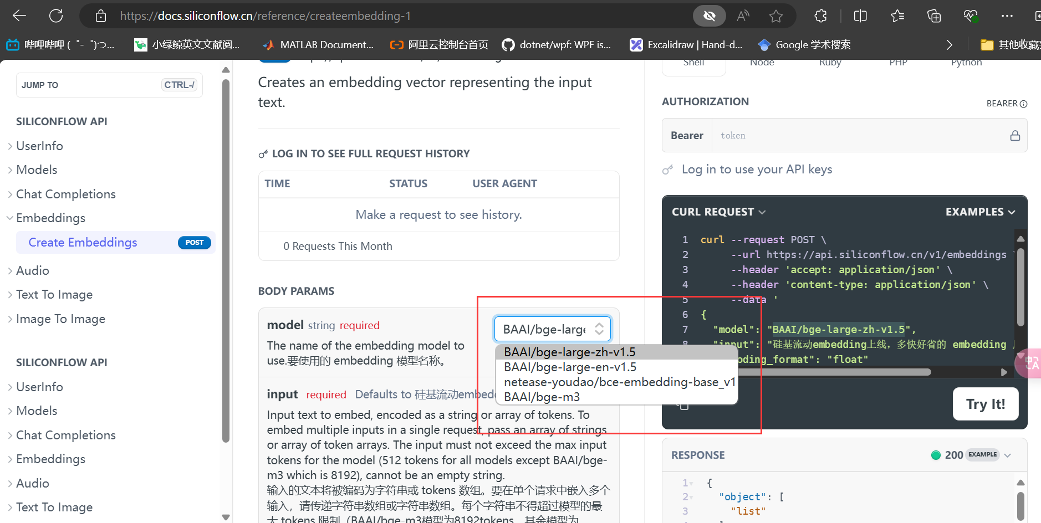Click the floating translate icon

point(1029,363)
